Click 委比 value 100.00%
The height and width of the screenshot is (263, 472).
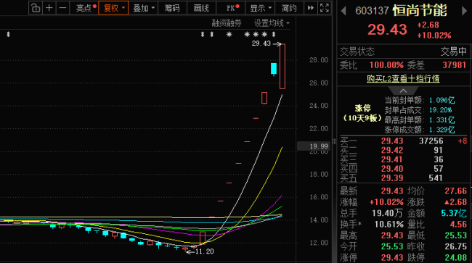pyautogui.click(x=386, y=65)
